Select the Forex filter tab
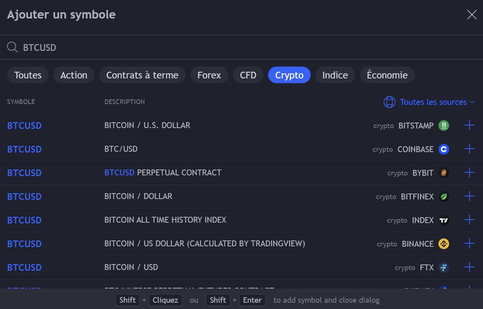Image resolution: width=483 pixels, height=309 pixels. 209,75
